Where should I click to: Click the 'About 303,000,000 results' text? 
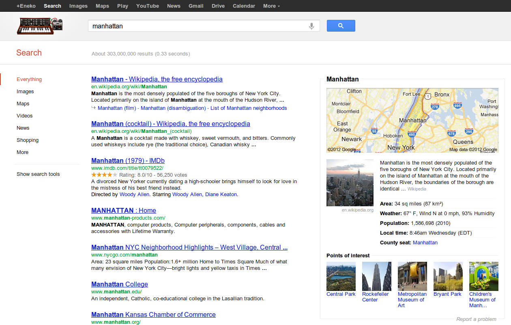coord(141,54)
